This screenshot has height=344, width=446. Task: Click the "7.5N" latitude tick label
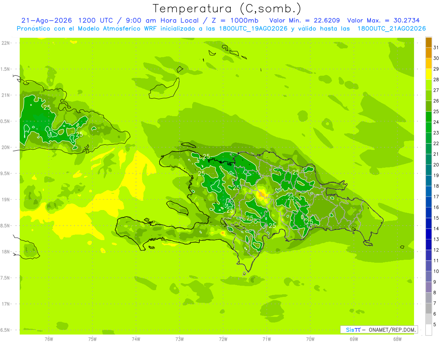pos(5,278)
